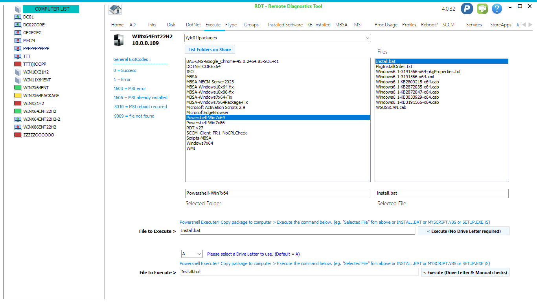Image resolution: width=537 pixels, height=302 pixels.
Task: Click the COMPUTER LIST header
Action: (51, 9)
